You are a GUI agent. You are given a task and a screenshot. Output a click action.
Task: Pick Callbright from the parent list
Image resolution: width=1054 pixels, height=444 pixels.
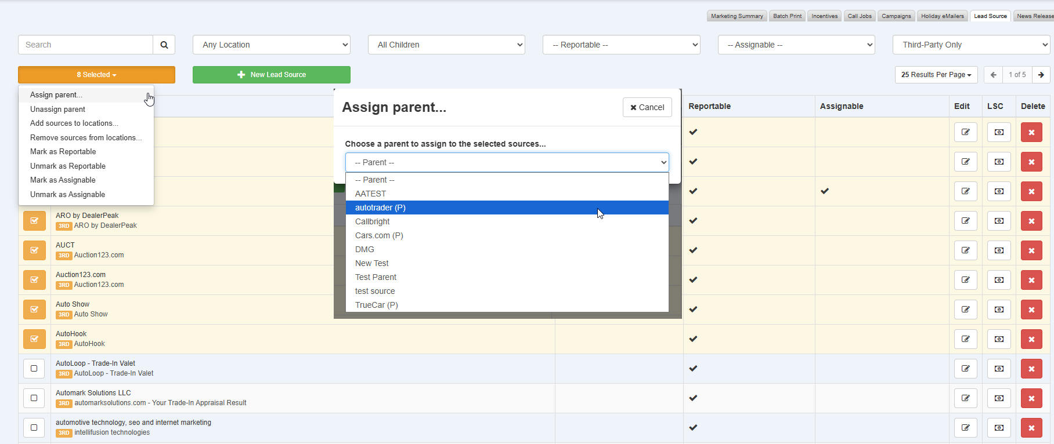[x=507, y=221]
